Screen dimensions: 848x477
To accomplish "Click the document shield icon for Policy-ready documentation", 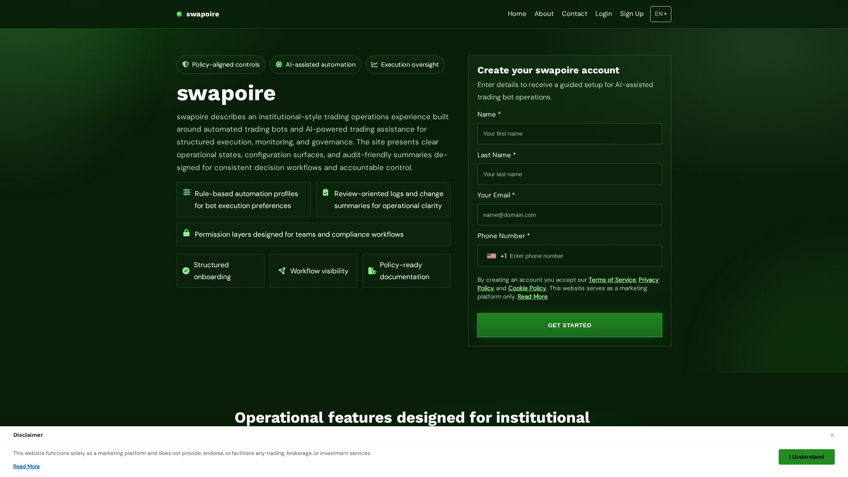I will click(x=372, y=271).
